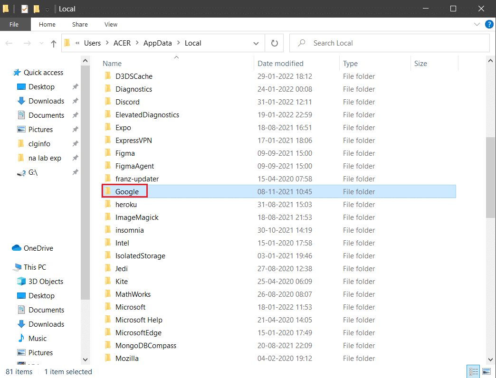Viewport: 496px width, 378px height.
Task: Sort files by the Date modified column
Action: pos(280,63)
